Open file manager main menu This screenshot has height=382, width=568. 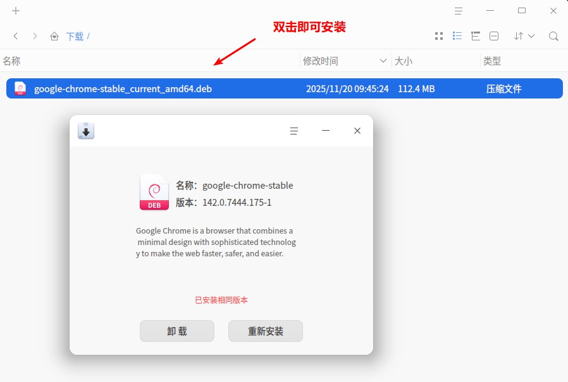[458, 11]
